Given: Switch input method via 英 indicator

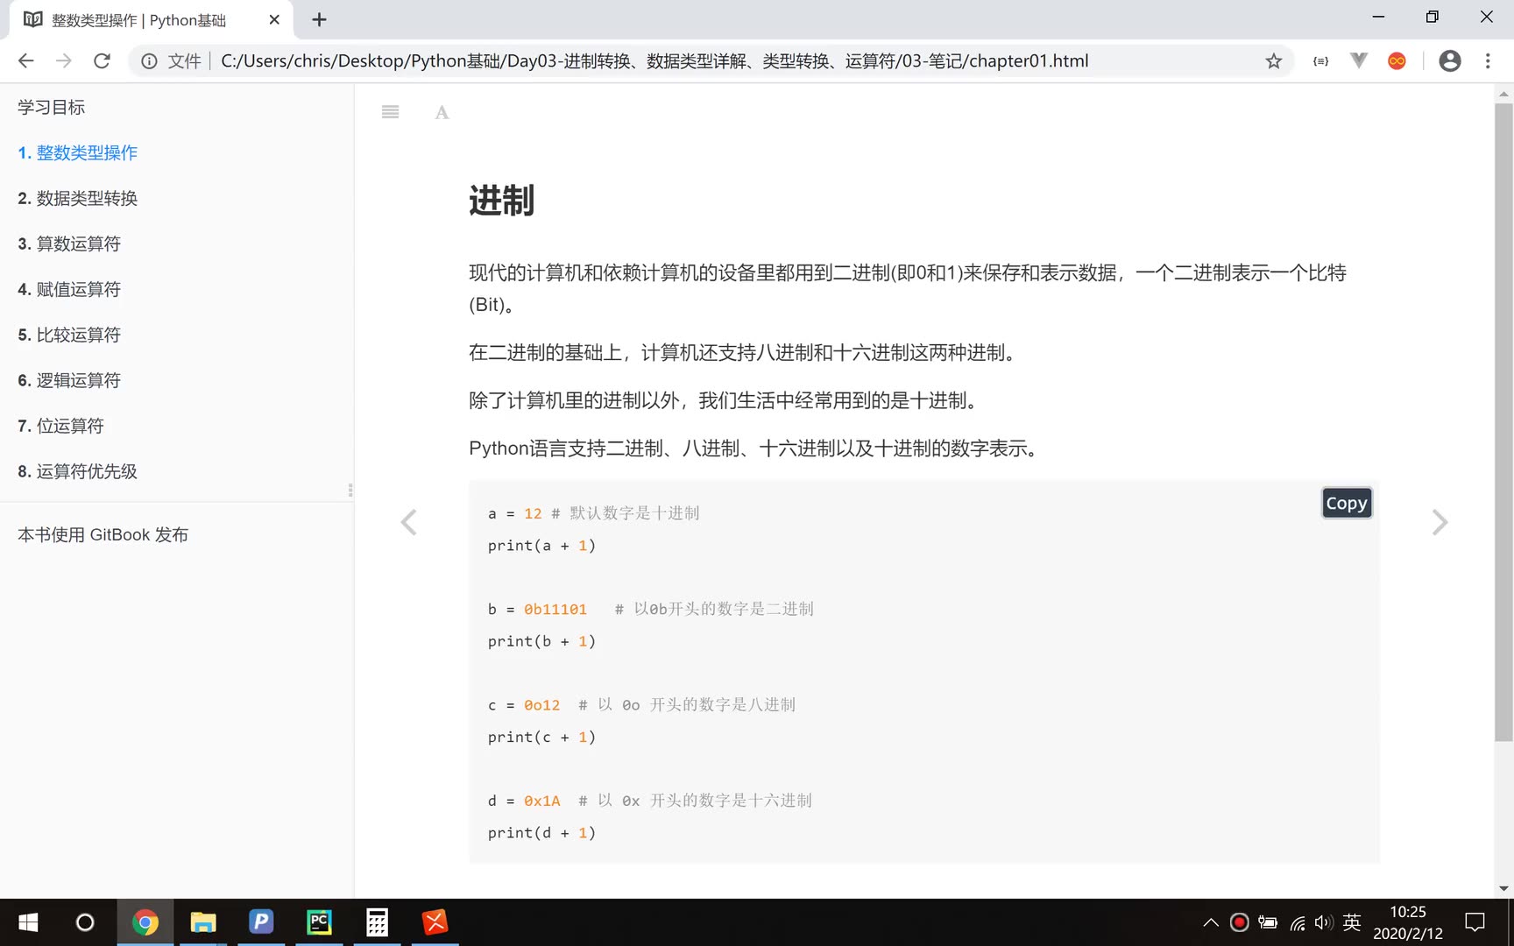Looking at the screenshot, I should tap(1352, 921).
